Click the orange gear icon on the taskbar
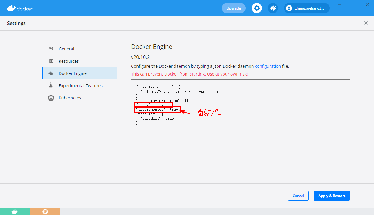Viewport: 374px width, 215px height. (x=45, y=211)
